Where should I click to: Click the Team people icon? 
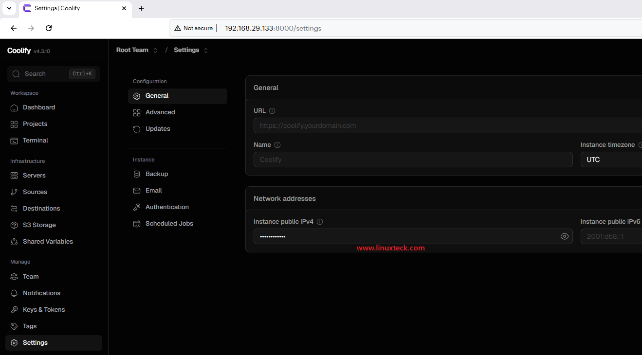(14, 277)
